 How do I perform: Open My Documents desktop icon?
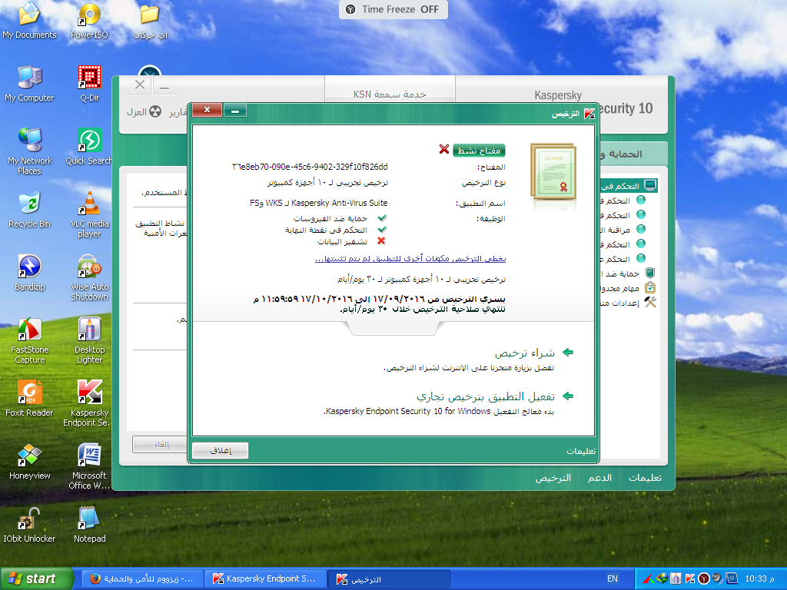(x=29, y=21)
